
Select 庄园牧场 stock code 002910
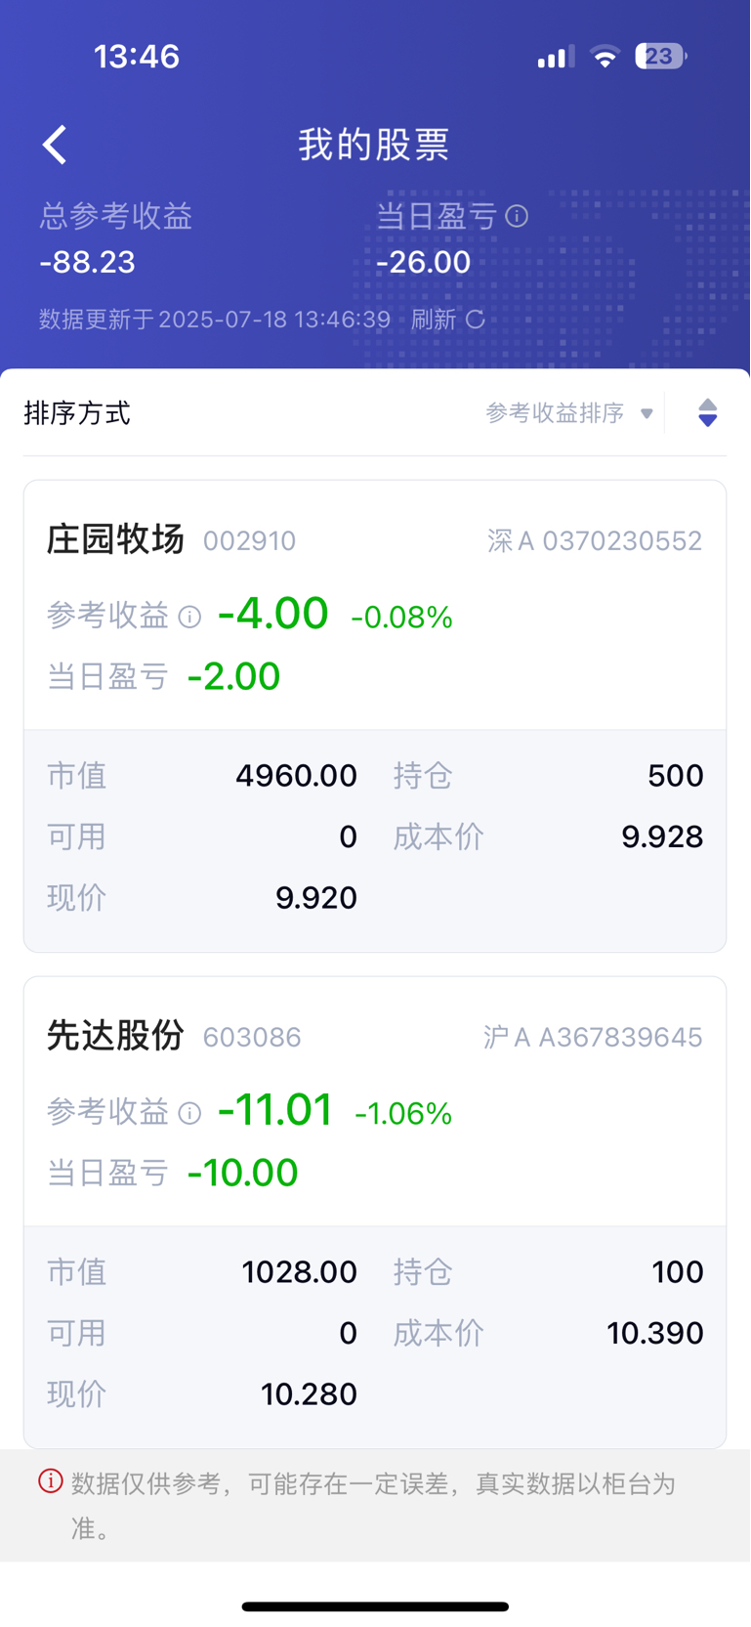(249, 541)
